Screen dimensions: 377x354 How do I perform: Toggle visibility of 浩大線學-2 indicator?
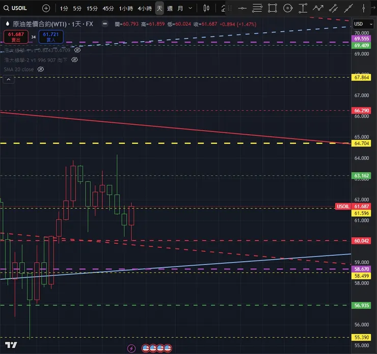click(74, 60)
